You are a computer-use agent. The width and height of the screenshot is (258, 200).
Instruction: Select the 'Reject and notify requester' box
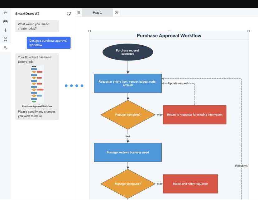190,184
